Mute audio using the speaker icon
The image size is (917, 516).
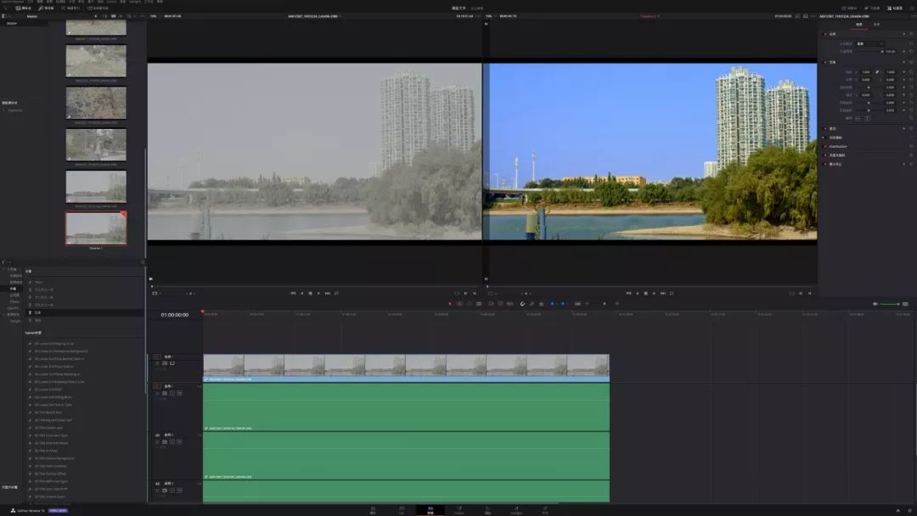[x=875, y=304]
